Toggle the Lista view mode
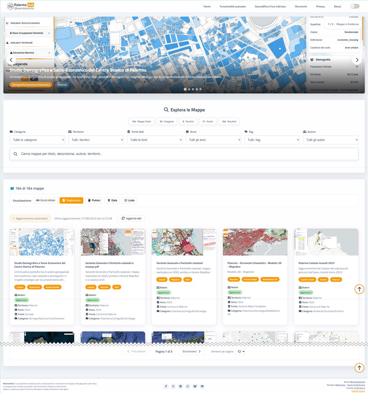 (129, 200)
